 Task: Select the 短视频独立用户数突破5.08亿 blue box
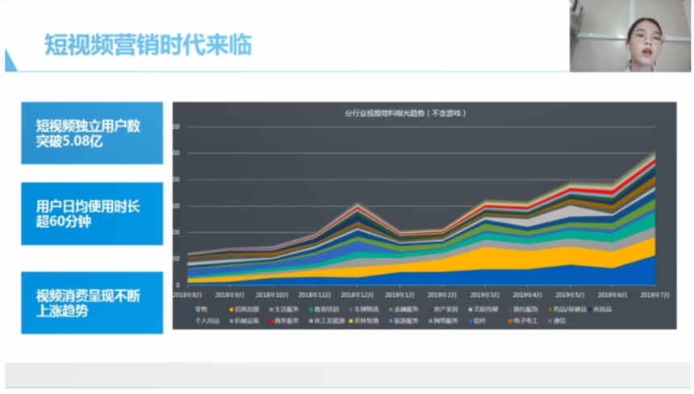pyautogui.click(x=92, y=133)
